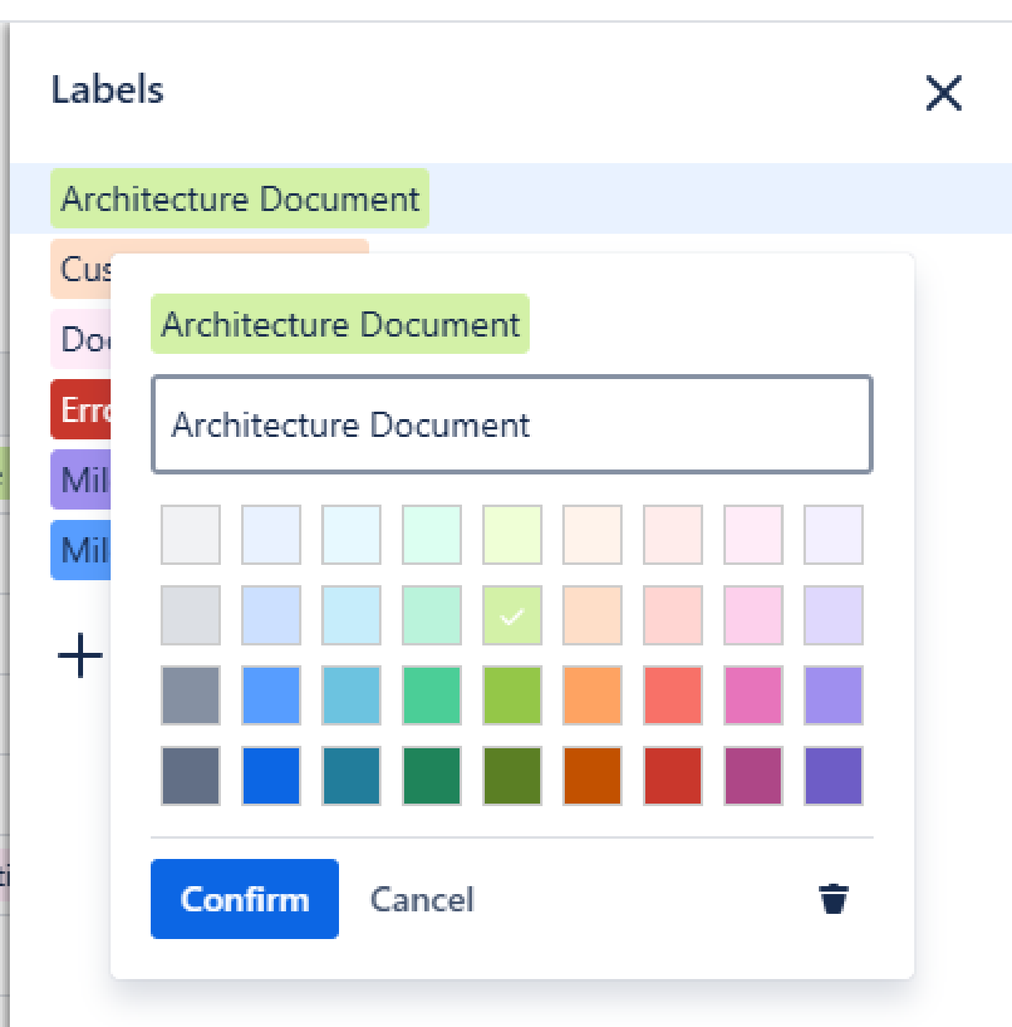Pick the lightest gray swatch, top row
Screen dimensions: 1012x1027
point(191,535)
